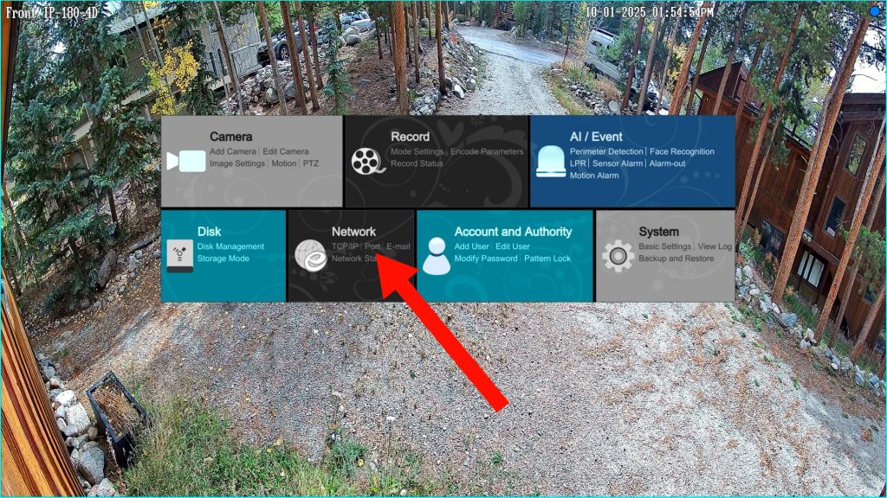Click the AI / Event alarm siren icon
Screen dimensions: 887x498
click(550, 162)
